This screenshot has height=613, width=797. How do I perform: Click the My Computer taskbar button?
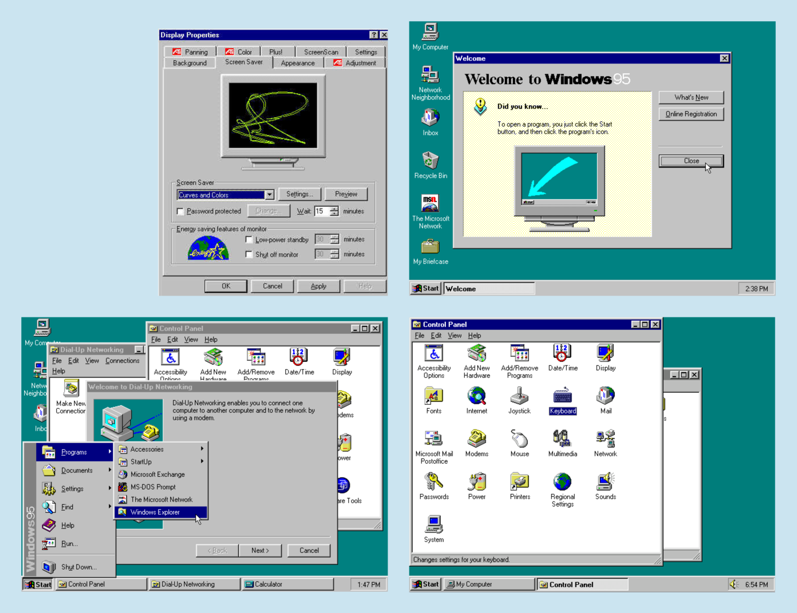pos(490,584)
